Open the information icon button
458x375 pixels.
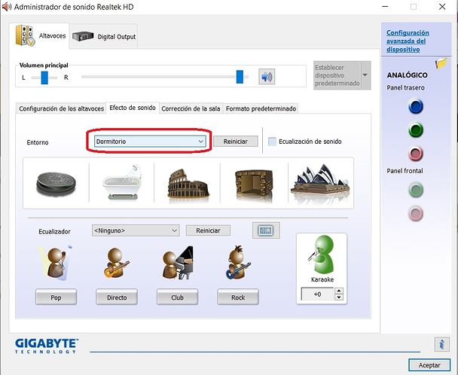point(441,344)
